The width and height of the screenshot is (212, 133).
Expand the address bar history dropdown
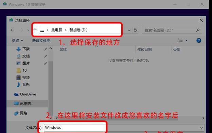129,30
